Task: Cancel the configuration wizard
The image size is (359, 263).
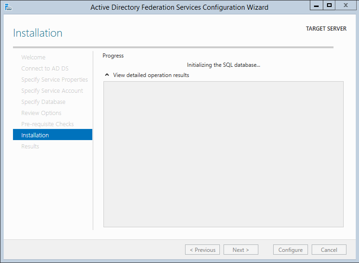Action: pyautogui.click(x=329, y=250)
